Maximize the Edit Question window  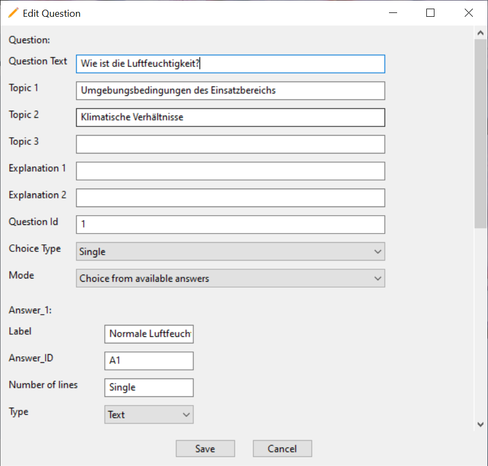point(431,13)
